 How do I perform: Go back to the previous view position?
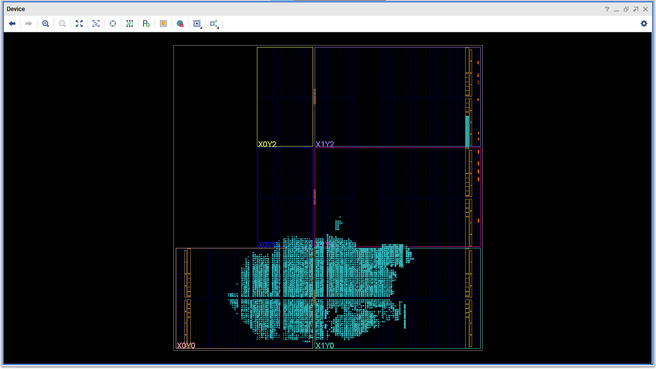click(12, 24)
